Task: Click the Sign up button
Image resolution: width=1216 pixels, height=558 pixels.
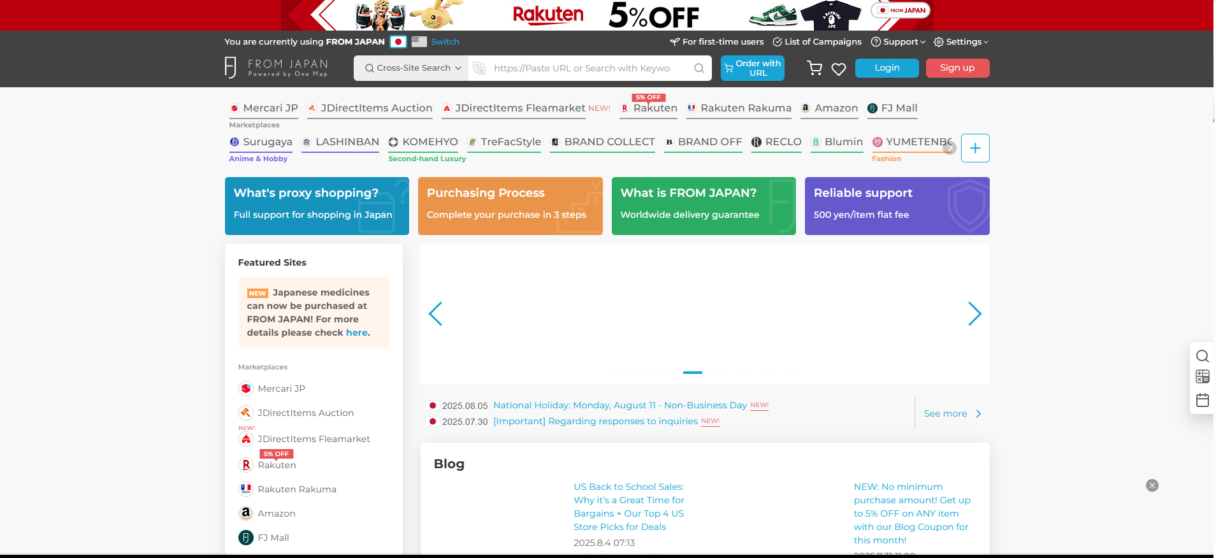Action: (x=957, y=68)
